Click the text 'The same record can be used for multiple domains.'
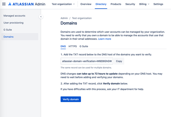Image resolution: width=171 pixels, height=117 pixels. coord(86,68)
